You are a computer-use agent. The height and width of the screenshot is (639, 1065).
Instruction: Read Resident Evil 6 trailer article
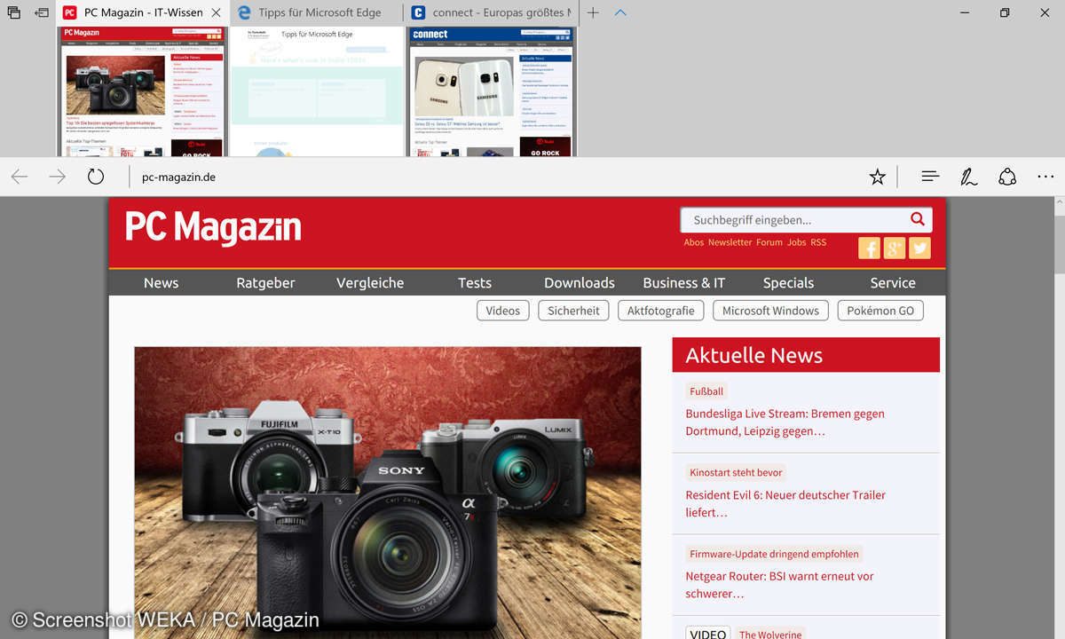click(x=785, y=503)
